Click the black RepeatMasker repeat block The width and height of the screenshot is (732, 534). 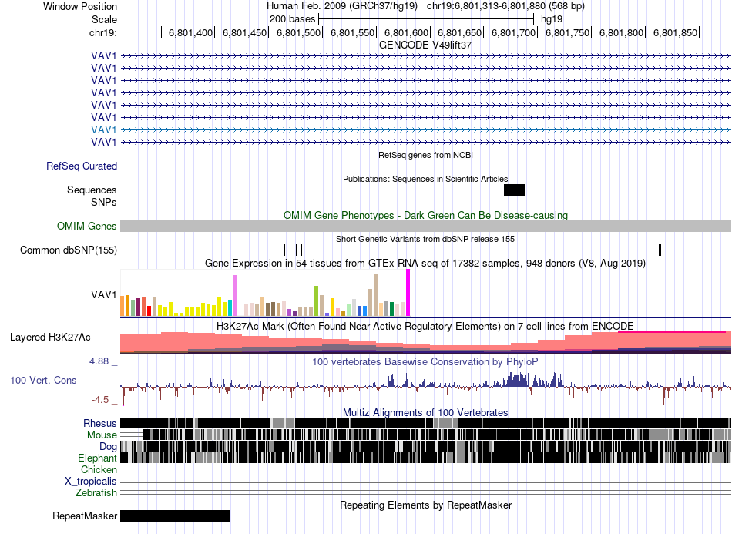[x=175, y=516]
